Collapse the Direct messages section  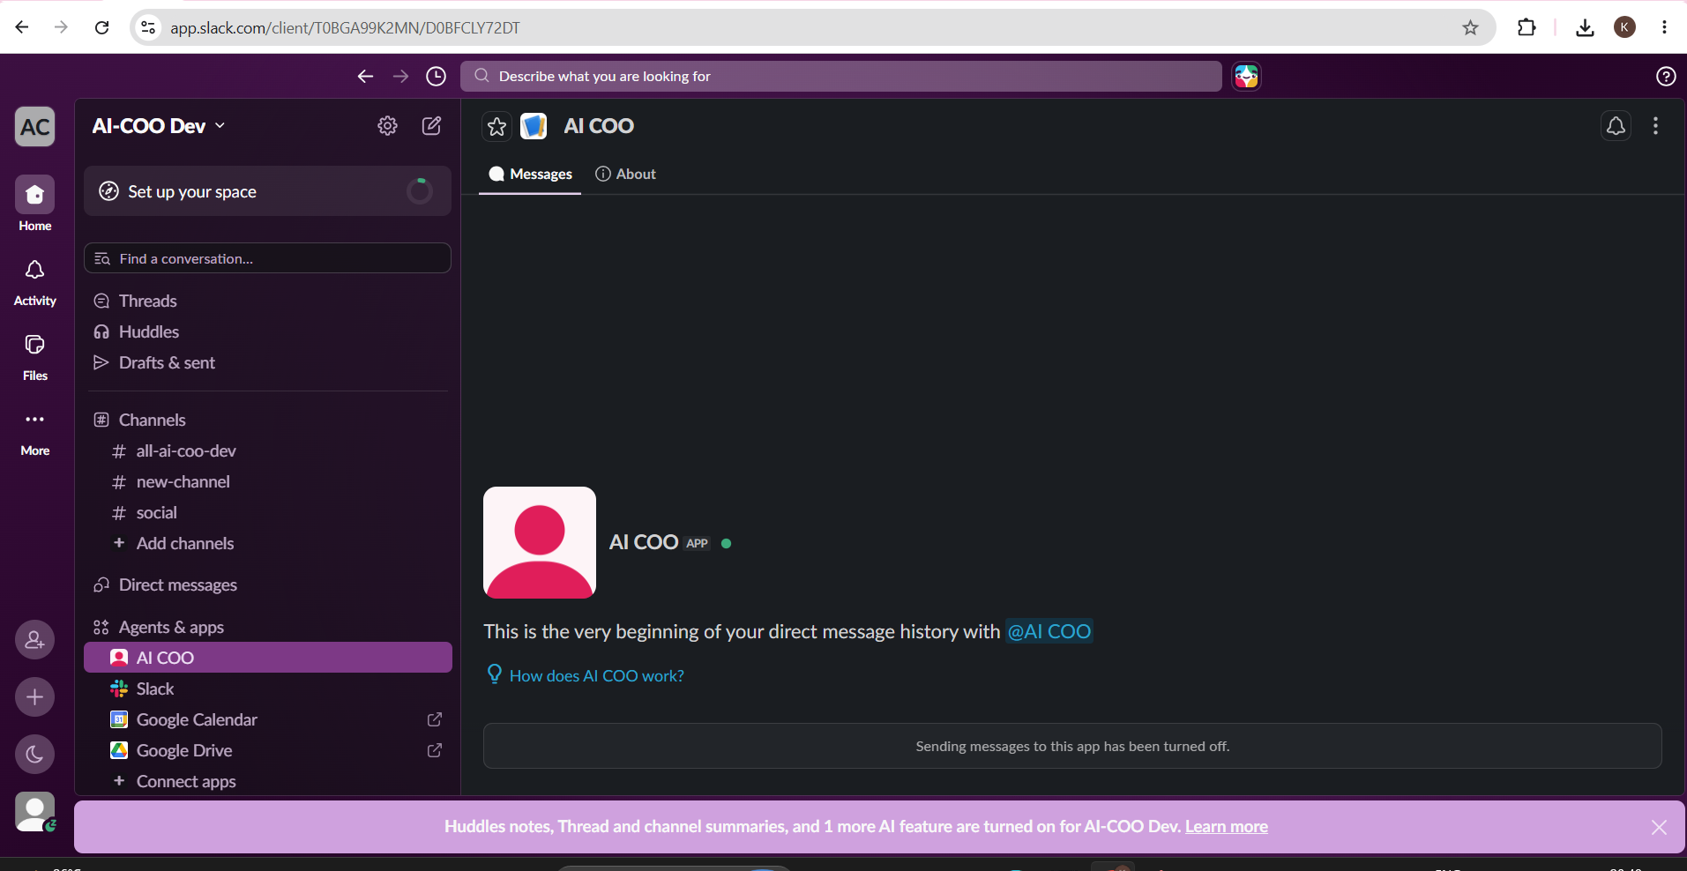(x=177, y=584)
